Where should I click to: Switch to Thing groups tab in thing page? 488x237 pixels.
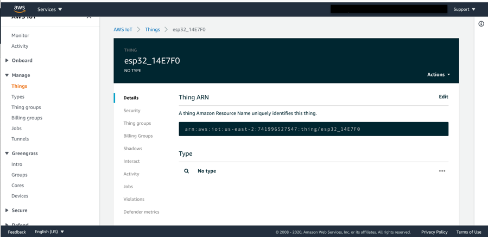(x=137, y=123)
